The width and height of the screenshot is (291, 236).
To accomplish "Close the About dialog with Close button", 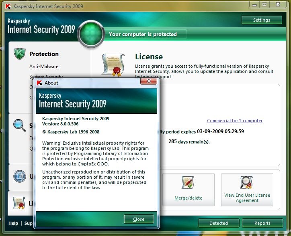I will (x=139, y=219).
